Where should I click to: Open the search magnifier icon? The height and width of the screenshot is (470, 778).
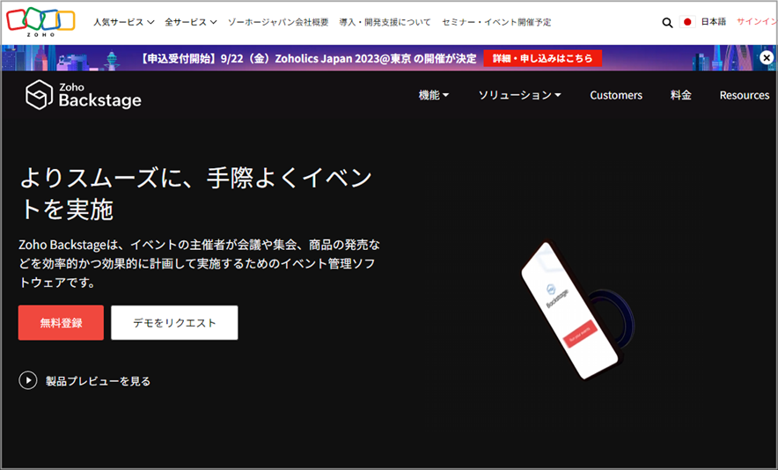click(x=667, y=22)
